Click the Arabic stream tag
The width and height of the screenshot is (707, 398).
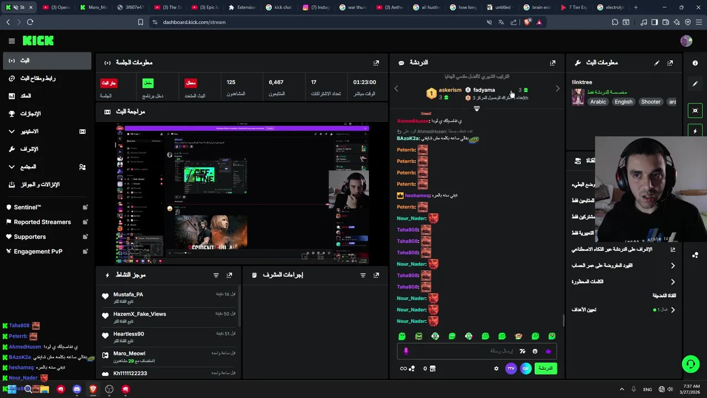[x=598, y=102]
